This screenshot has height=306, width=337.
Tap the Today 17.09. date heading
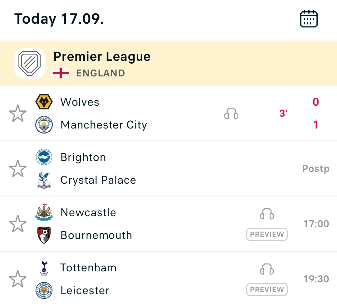click(59, 19)
